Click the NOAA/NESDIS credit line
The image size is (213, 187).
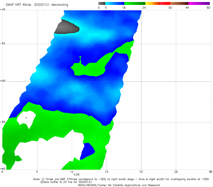pos(119,185)
